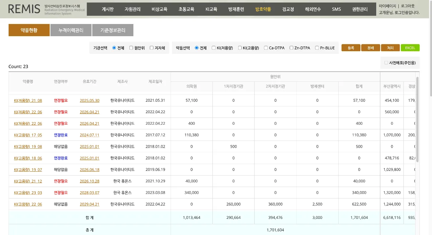Switch to the 기준정보관리 tab
Image resolution: width=432 pixels, height=235 pixels.
coord(113,30)
